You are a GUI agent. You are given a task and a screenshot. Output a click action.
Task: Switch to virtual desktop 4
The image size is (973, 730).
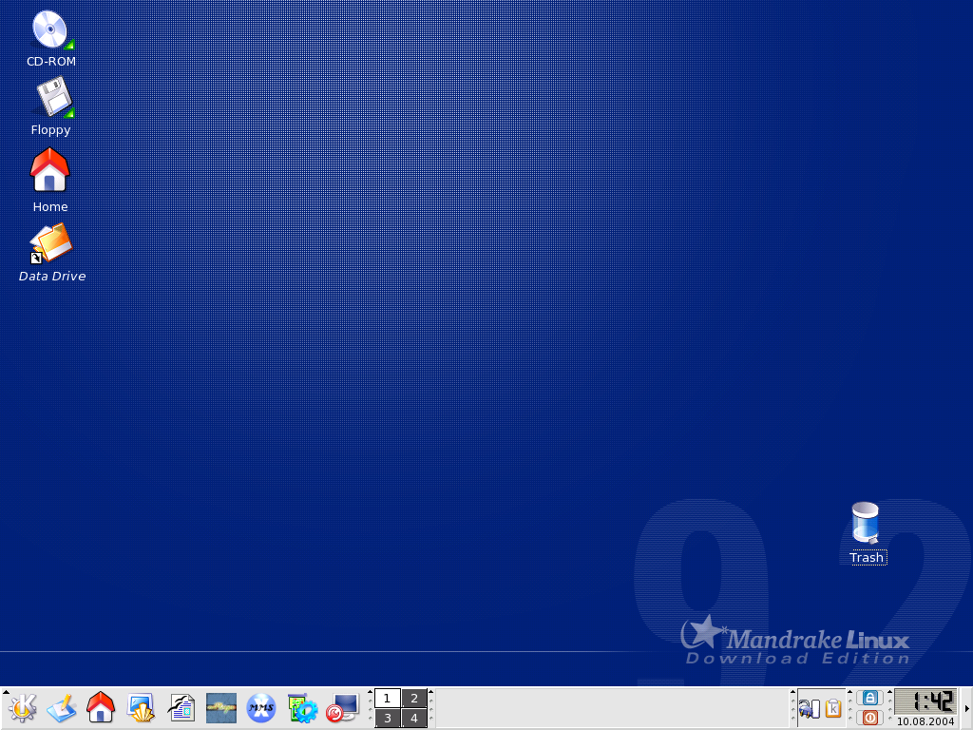click(414, 719)
